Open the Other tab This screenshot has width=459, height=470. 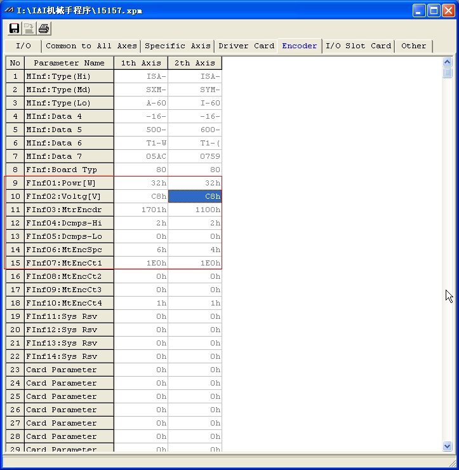pyautogui.click(x=413, y=46)
